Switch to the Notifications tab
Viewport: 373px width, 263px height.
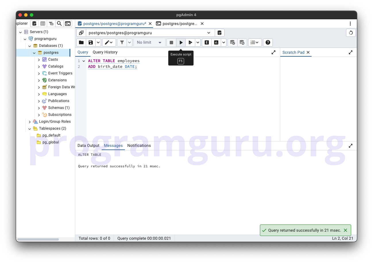tap(139, 146)
